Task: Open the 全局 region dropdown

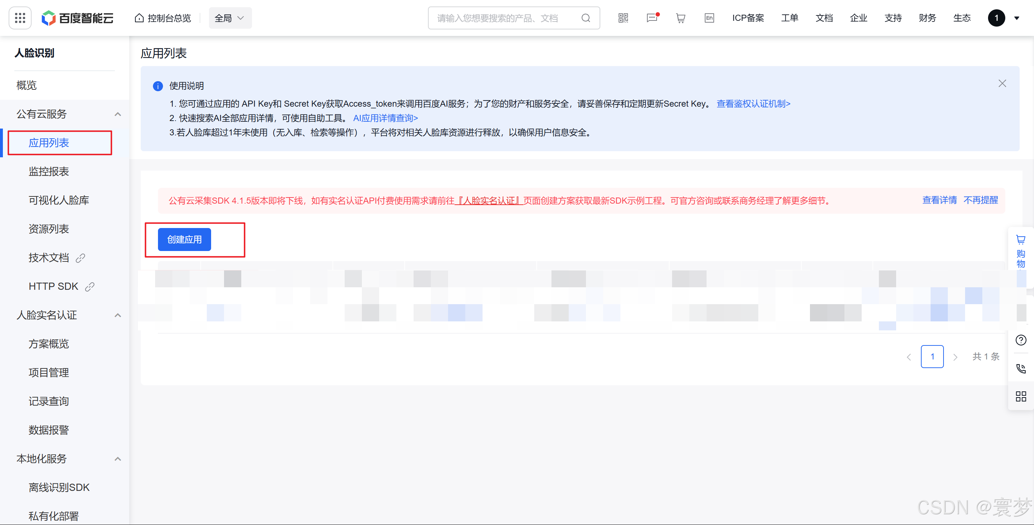Action: 230,18
